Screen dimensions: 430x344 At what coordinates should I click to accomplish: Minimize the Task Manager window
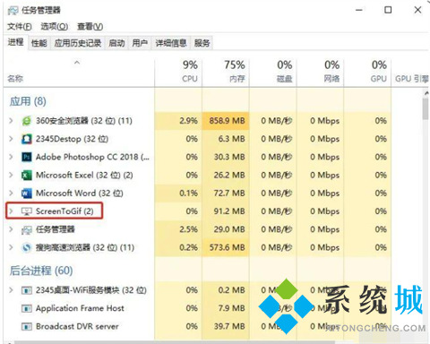tap(359, 10)
